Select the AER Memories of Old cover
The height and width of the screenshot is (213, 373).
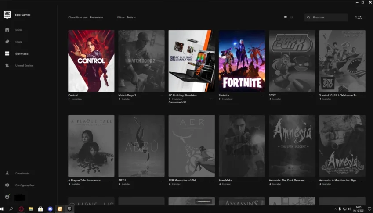point(192,146)
